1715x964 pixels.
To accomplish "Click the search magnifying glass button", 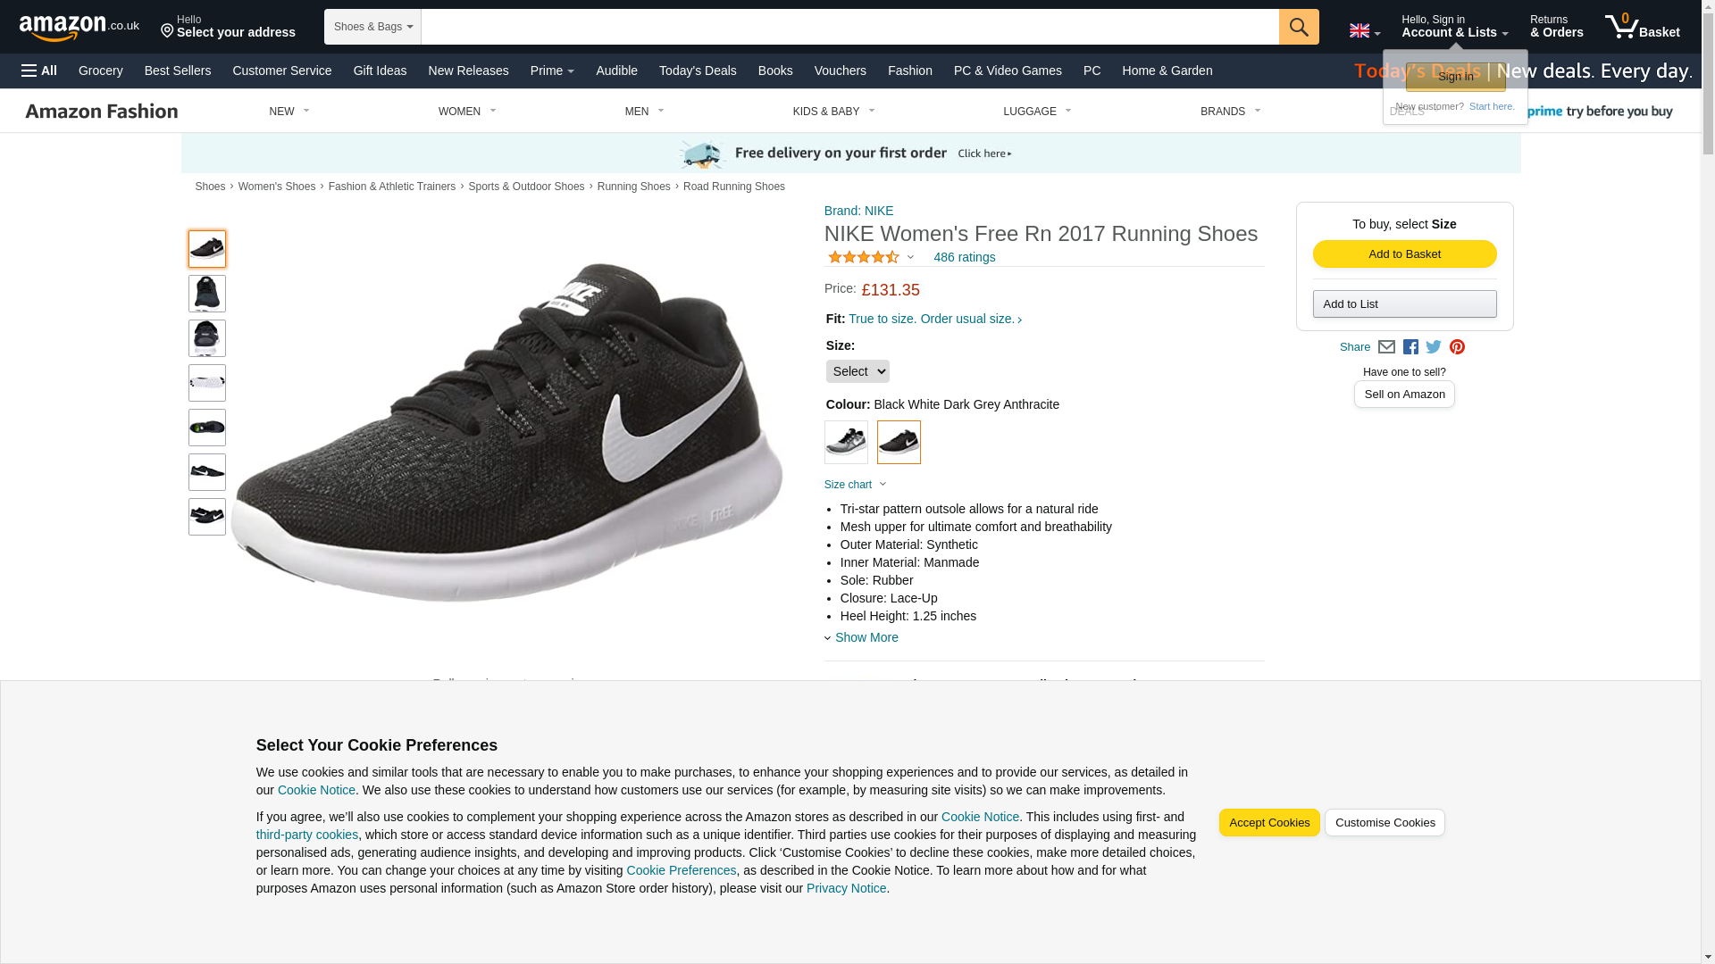I will 1298,27.
